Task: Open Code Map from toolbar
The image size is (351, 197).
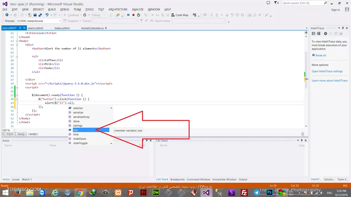Action: (180, 15)
